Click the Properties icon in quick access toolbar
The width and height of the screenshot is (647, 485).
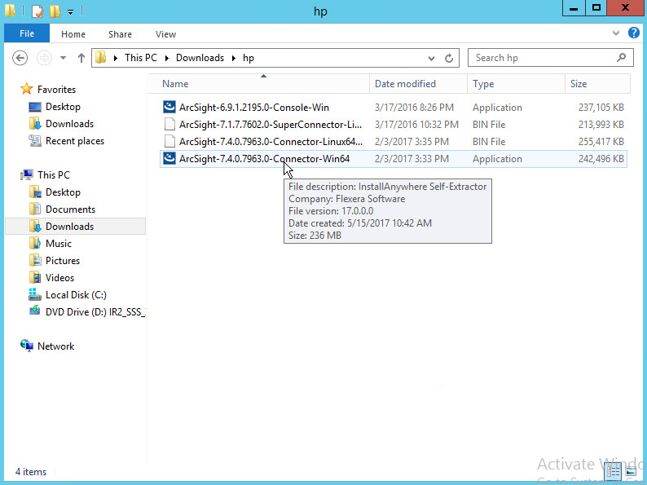(x=37, y=11)
